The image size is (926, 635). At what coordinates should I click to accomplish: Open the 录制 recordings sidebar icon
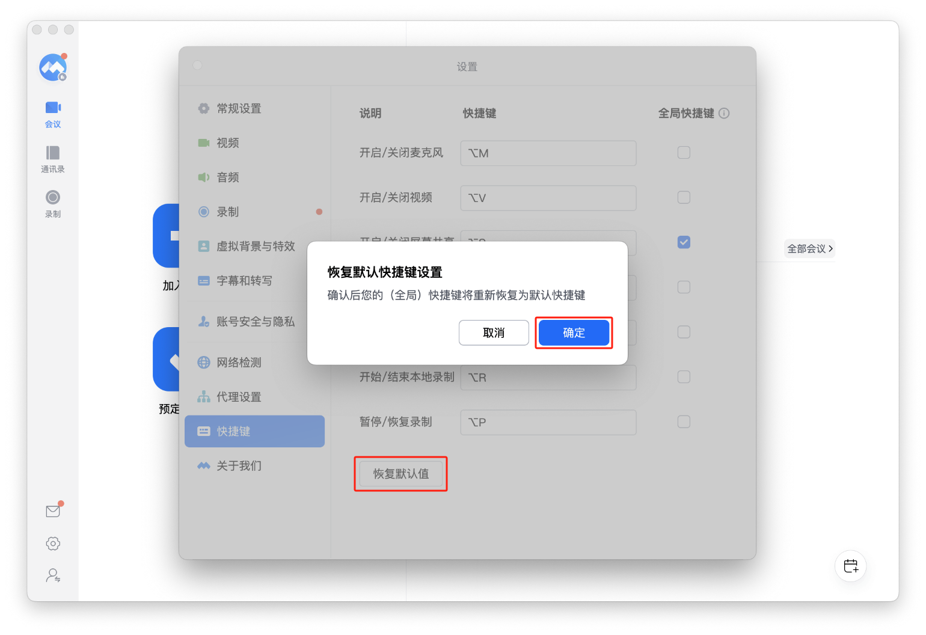(x=53, y=204)
